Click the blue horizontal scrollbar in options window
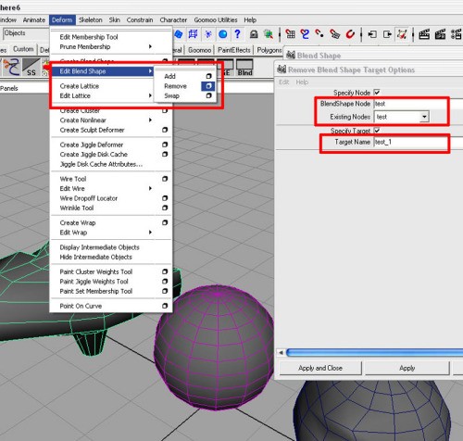 coord(374,352)
